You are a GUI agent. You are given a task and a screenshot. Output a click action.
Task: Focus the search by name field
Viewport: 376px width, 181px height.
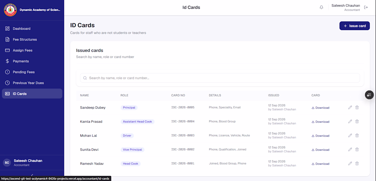pyautogui.click(x=220, y=78)
